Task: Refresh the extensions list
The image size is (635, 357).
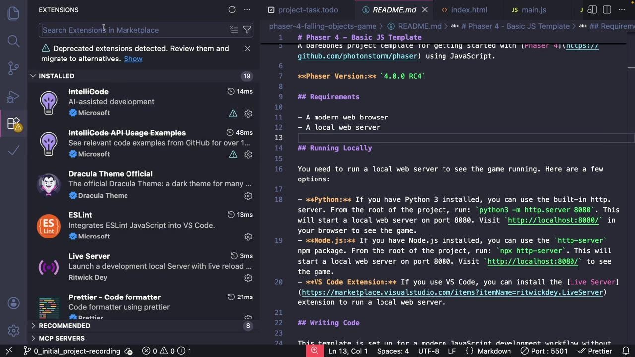Action: tap(232, 10)
